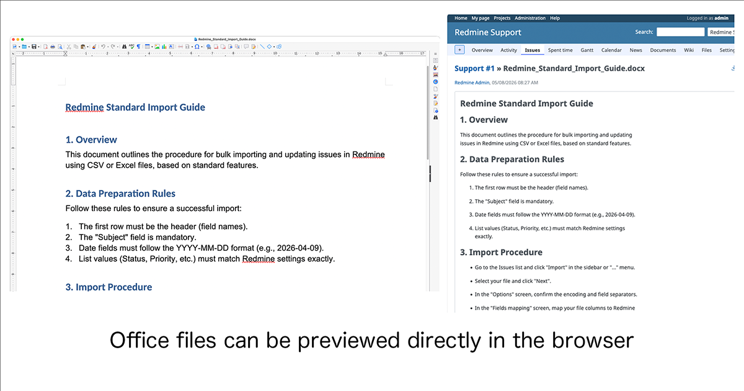The image size is (744, 391).
Task: Click the Insert Table icon
Action: click(x=147, y=46)
